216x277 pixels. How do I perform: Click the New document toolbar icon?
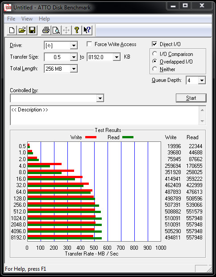click(x=12, y=30)
